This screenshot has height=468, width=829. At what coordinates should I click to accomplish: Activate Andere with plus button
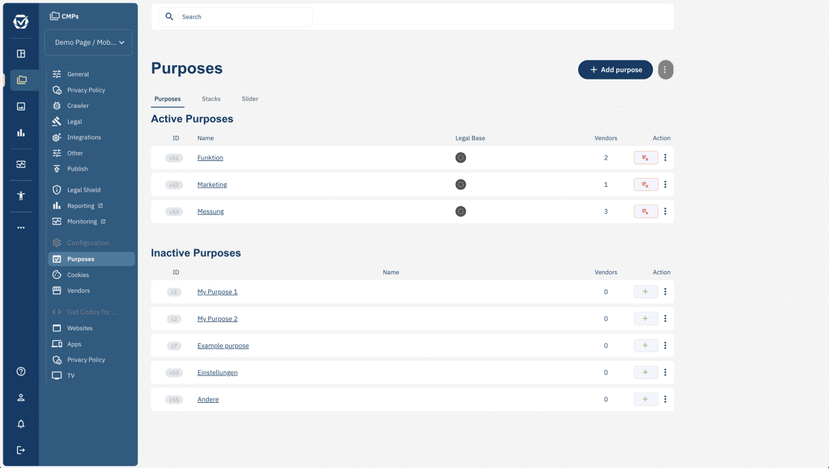tap(645, 399)
